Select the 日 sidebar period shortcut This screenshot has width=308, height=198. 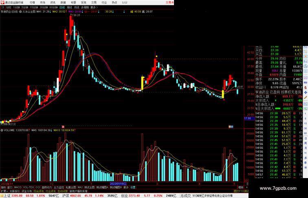(x=306, y=138)
